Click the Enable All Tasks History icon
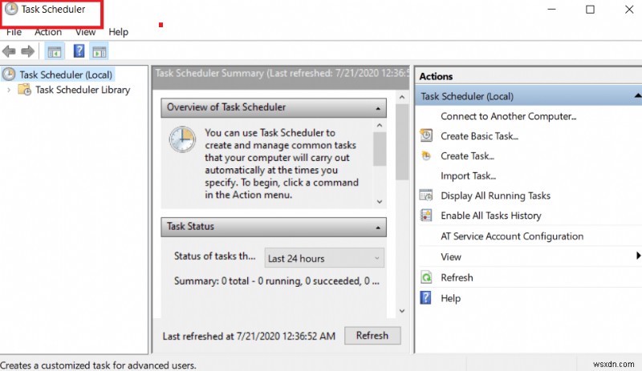 point(426,216)
